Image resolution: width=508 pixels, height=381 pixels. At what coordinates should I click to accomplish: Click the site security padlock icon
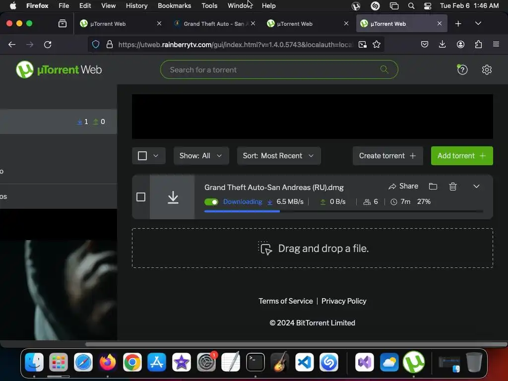(110, 44)
